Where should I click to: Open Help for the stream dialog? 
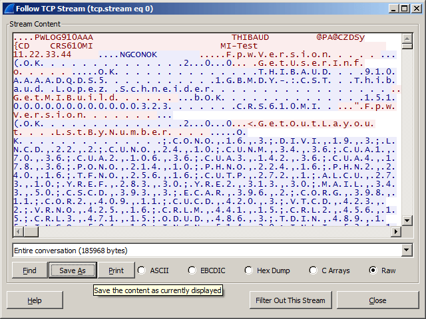pyautogui.click(x=35, y=300)
